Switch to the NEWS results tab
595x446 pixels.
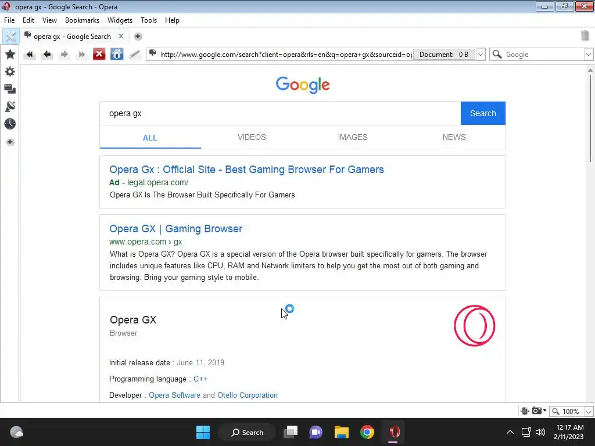(454, 137)
